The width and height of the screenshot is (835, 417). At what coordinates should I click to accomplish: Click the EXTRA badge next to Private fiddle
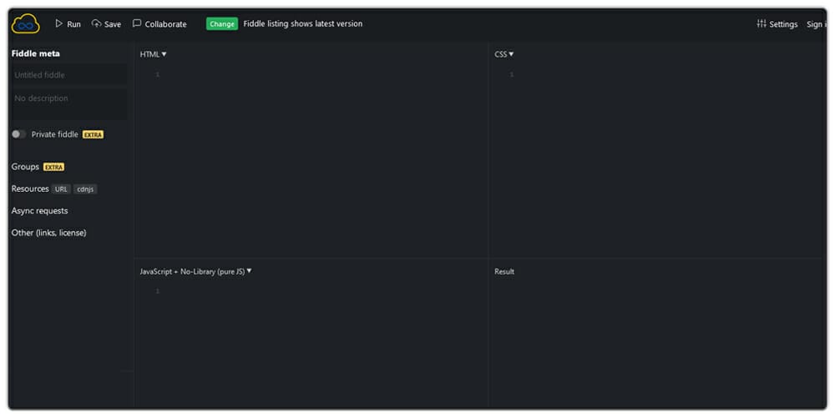tap(94, 134)
